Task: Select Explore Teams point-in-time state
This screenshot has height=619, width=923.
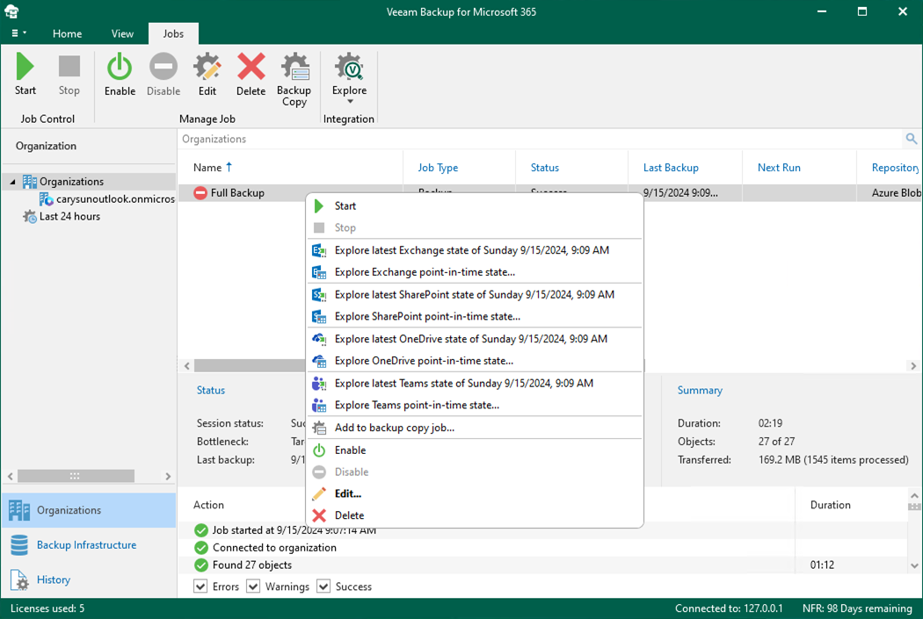Action: (475, 405)
